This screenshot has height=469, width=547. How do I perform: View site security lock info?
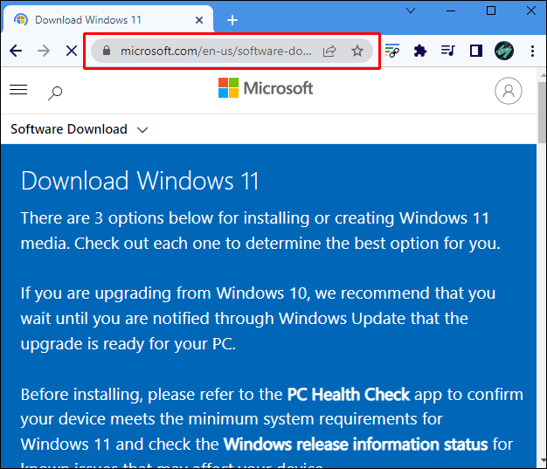coord(107,51)
